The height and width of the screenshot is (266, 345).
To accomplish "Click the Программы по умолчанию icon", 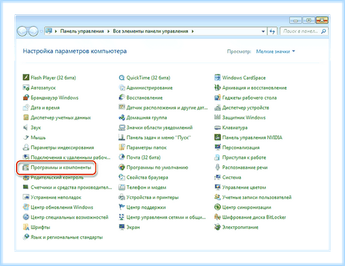I will pyautogui.click(x=122, y=167).
